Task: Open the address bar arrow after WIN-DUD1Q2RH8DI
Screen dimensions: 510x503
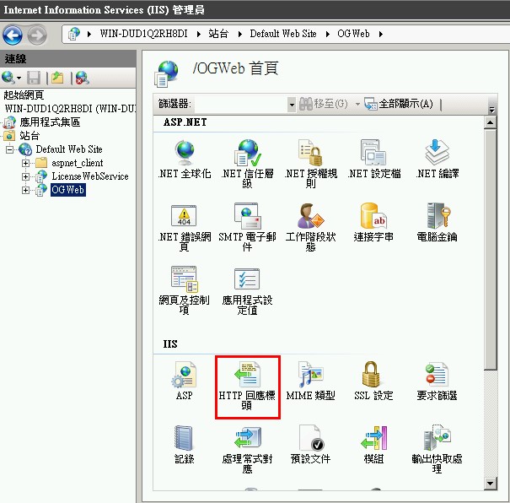Action: point(199,34)
